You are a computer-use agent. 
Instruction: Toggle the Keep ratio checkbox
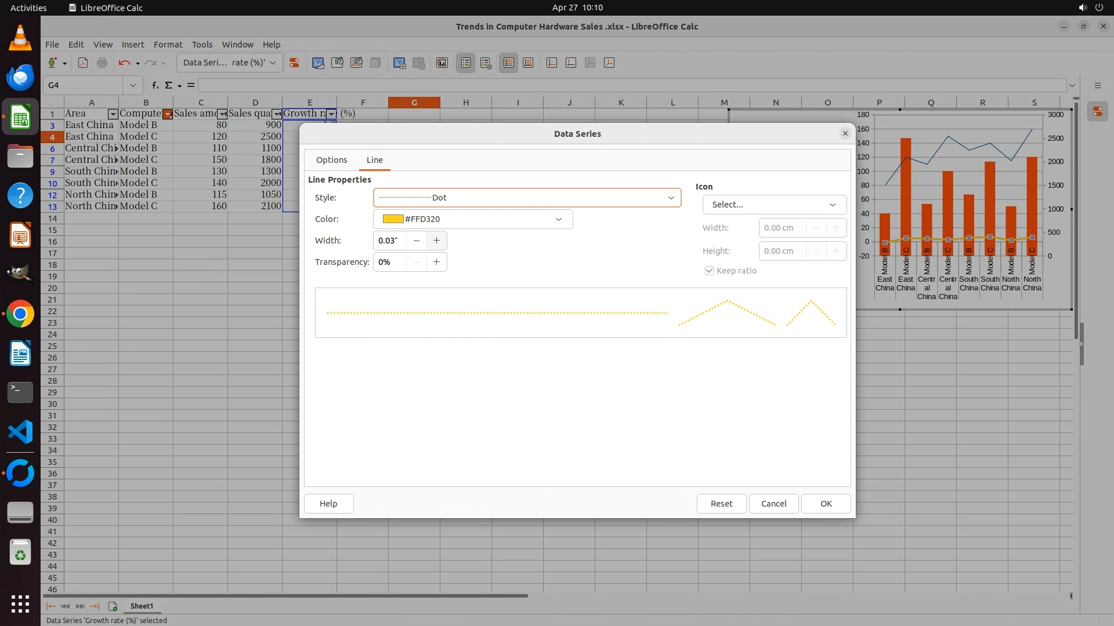click(709, 271)
